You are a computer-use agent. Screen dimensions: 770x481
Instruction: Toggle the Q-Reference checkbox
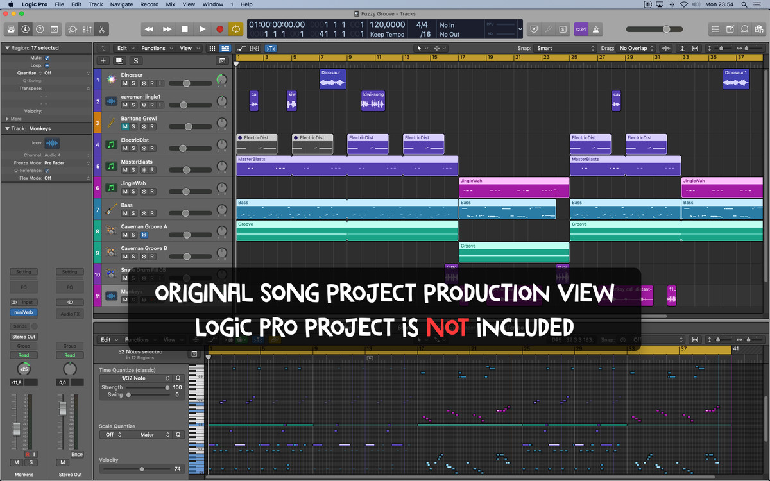pos(47,171)
